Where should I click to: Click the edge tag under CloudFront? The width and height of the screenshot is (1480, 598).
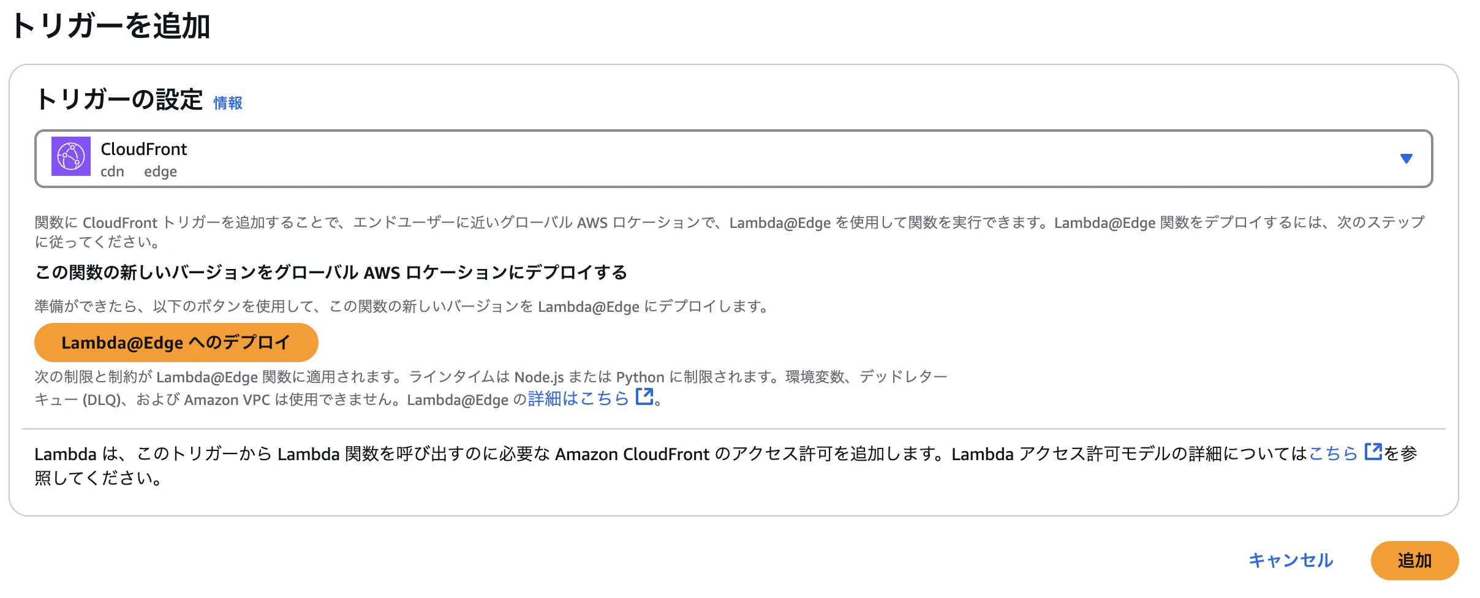coord(160,172)
